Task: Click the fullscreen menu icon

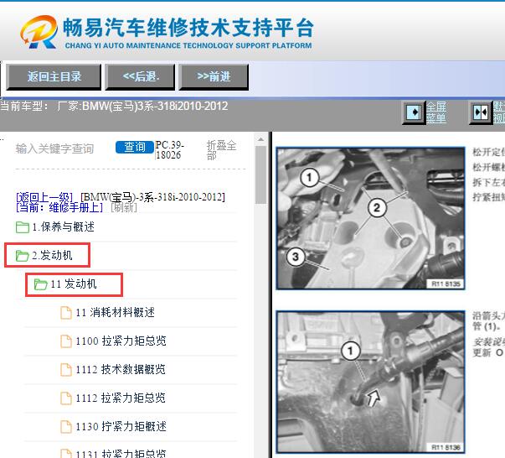Action: point(413,112)
